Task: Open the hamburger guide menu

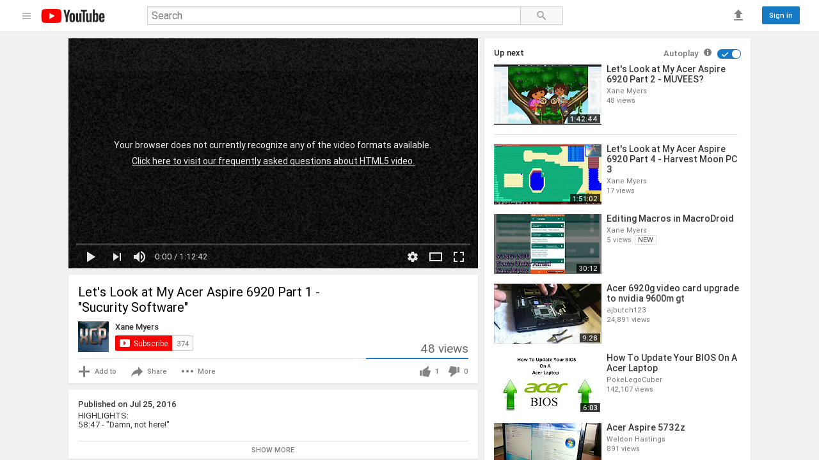Action: [x=26, y=16]
